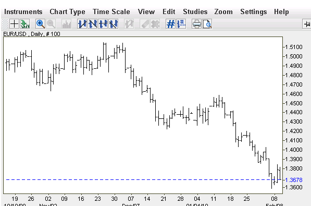This screenshot has width=311, height=206.
Task: Click the toolbar drag handle grip
Action: (5, 24)
